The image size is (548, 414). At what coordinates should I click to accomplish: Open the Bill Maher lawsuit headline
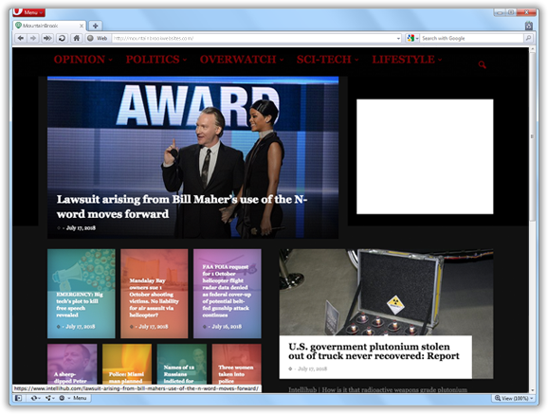tap(182, 207)
